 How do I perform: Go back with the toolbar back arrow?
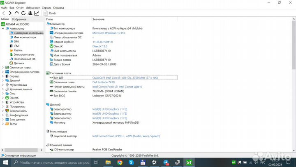click(4, 13)
